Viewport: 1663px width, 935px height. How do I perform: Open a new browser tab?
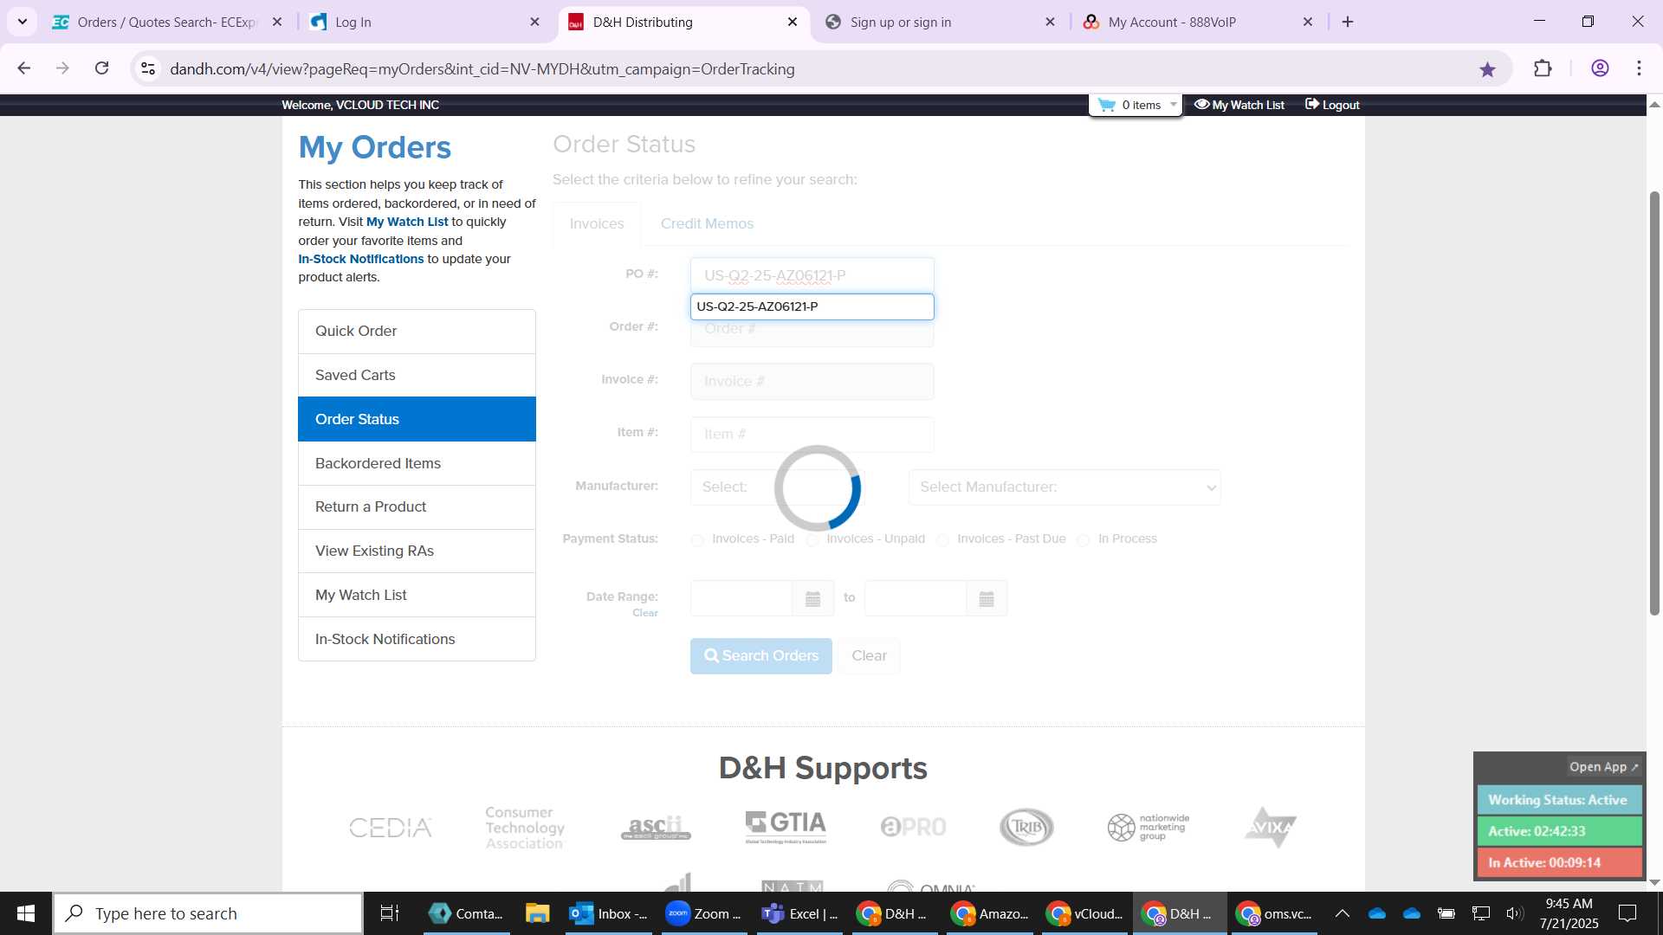[x=1348, y=22]
